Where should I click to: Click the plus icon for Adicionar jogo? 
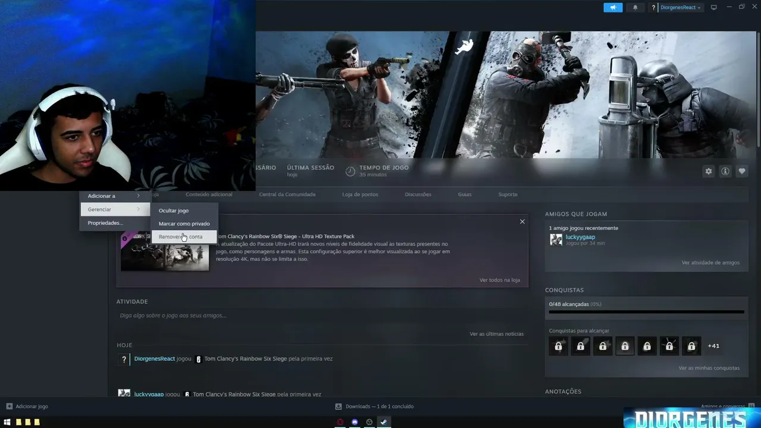coord(9,407)
